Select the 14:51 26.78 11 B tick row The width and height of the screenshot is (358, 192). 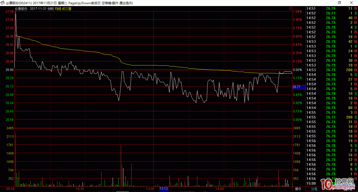tap(332, 8)
